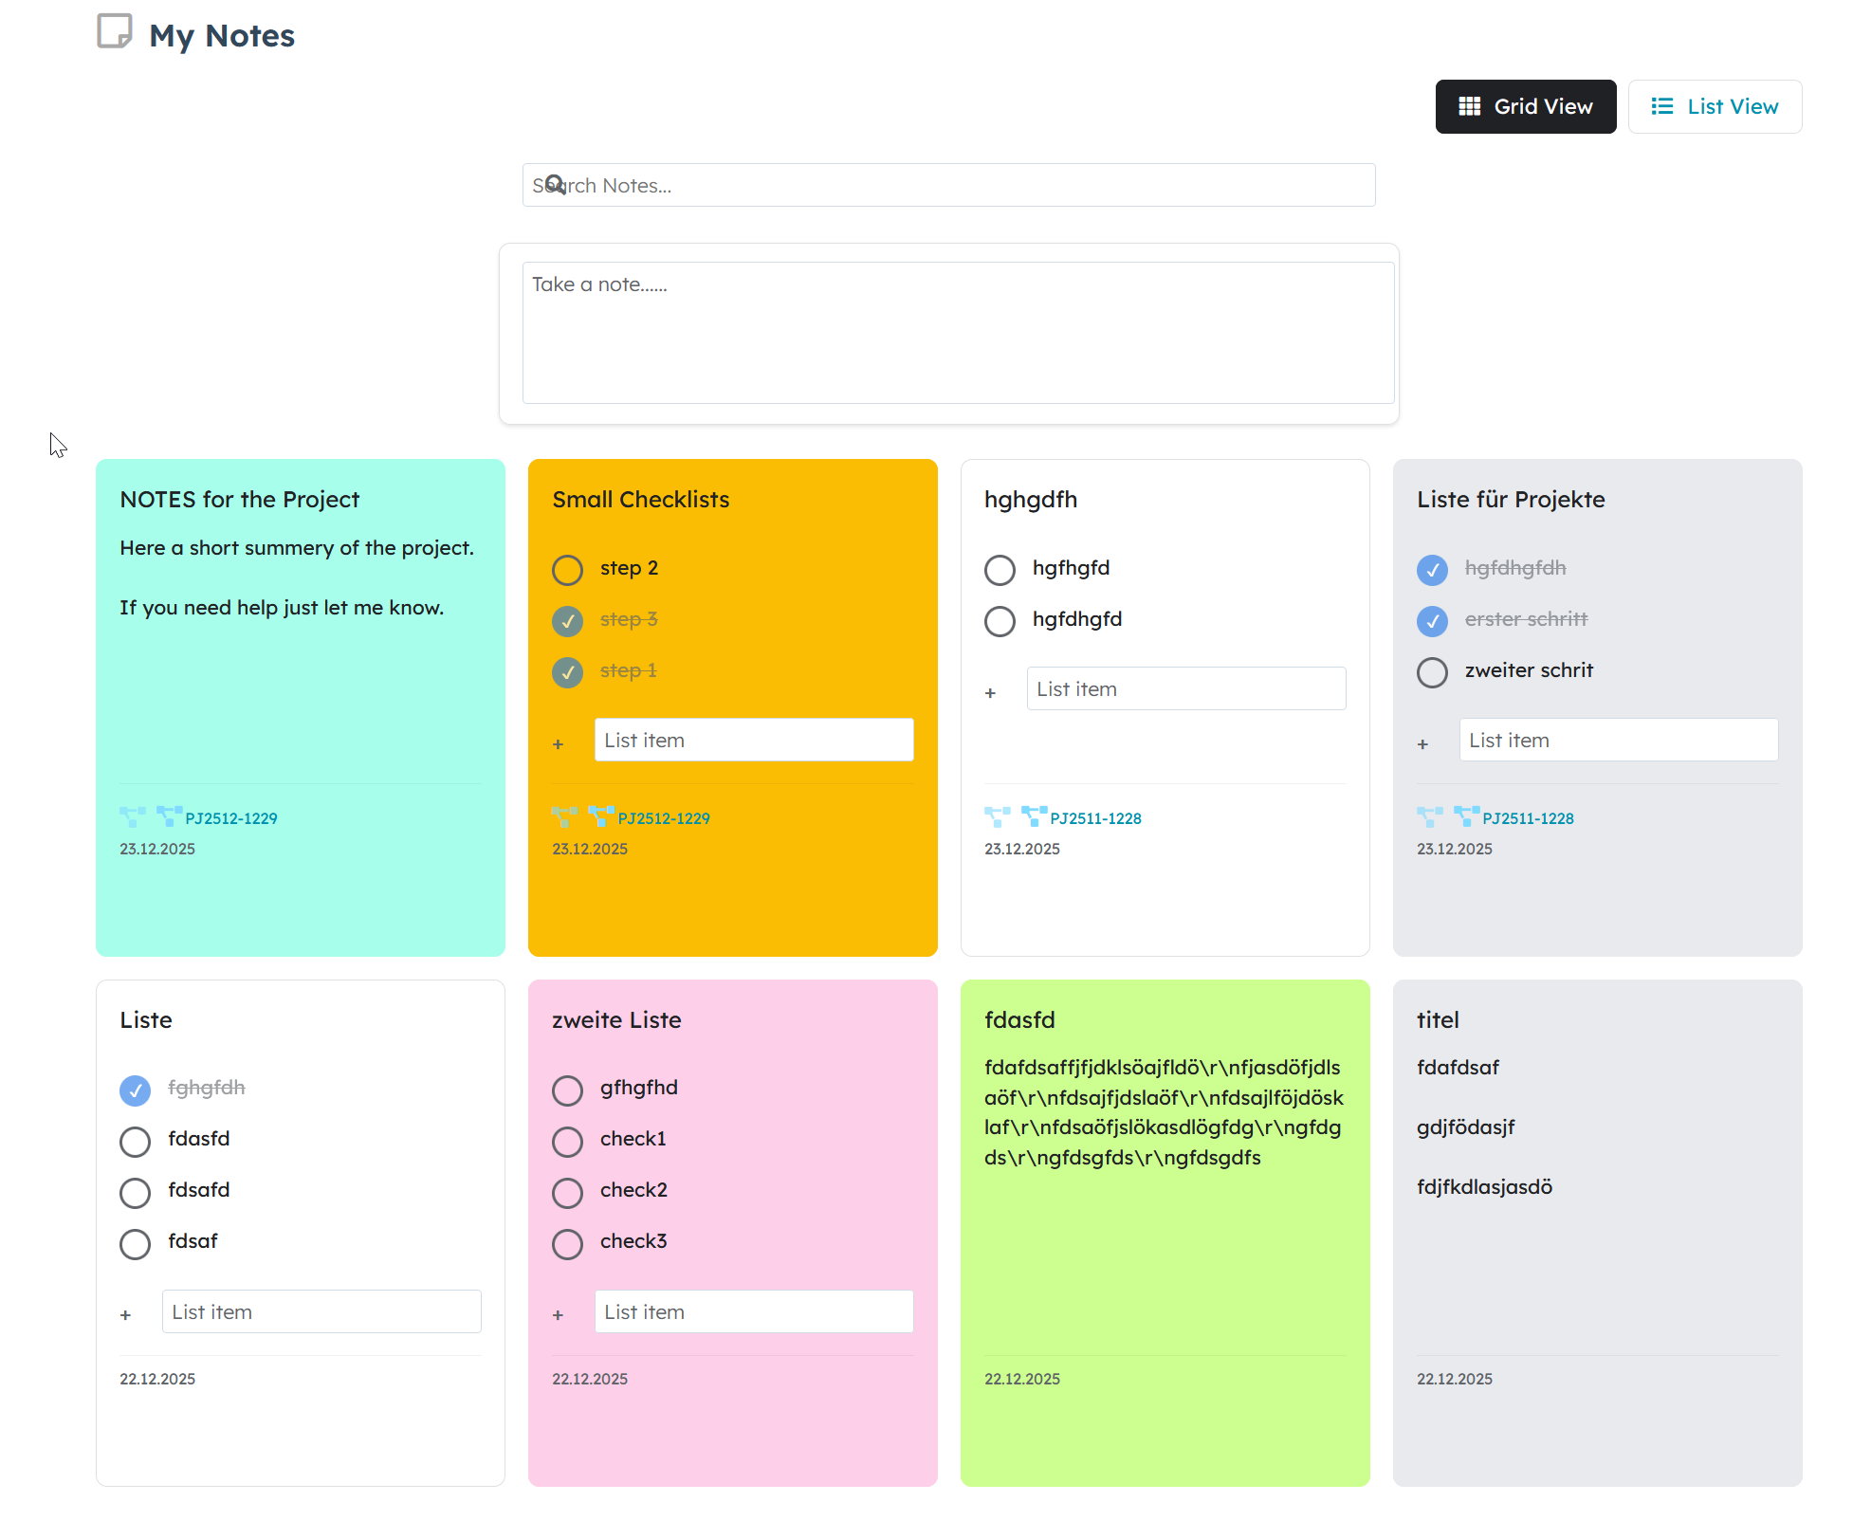Switch to List View

click(x=1715, y=106)
